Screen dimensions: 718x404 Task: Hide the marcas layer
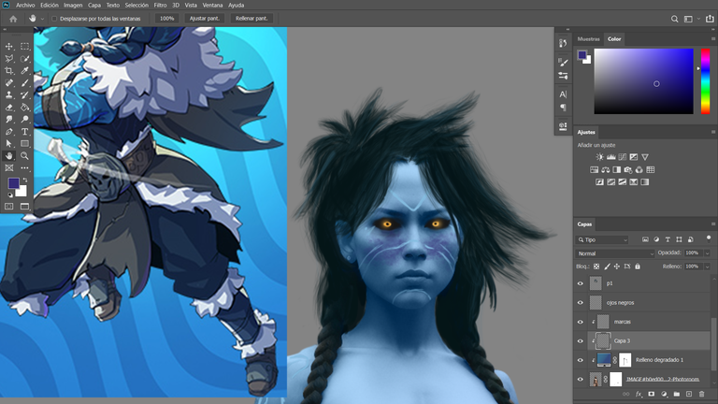coord(581,322)
